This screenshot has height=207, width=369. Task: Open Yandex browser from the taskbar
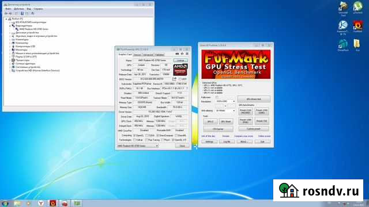[x=41, y=203]
